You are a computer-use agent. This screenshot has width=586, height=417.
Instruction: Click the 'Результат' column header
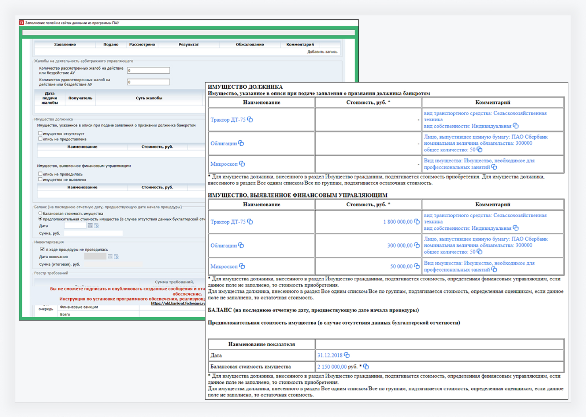(189, 44)
